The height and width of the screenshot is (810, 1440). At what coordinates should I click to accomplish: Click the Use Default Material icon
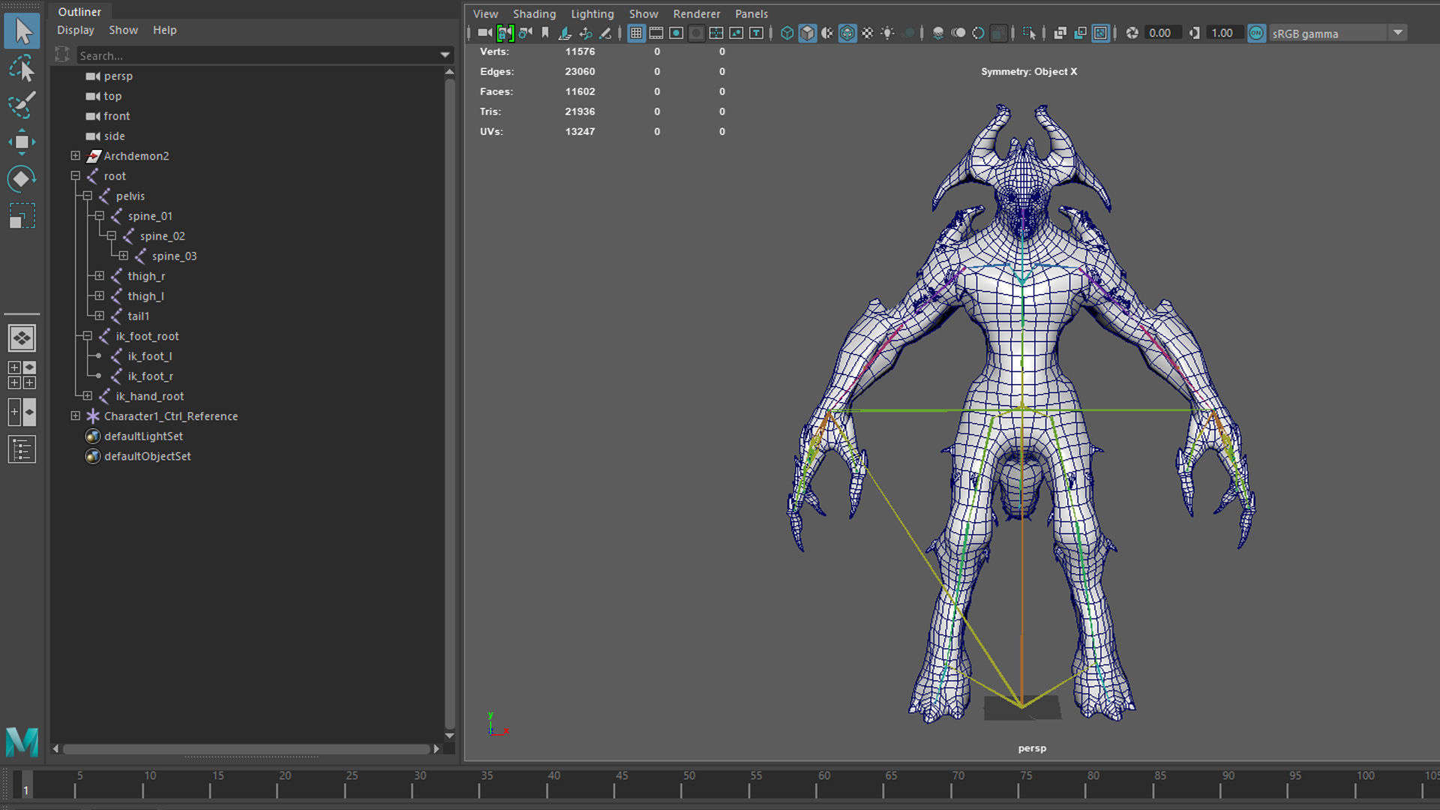pos(827,33)
